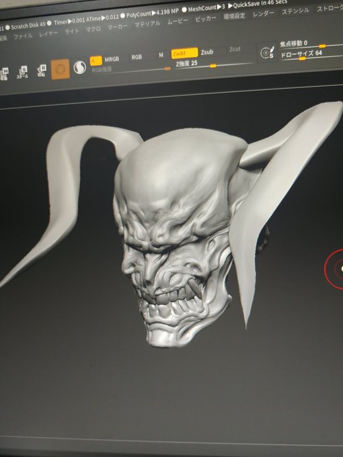The image size is (343, 457).
Task: Open the レイヤー (Layer) menu
Action: pyautogui.click(x=48, y=34)
